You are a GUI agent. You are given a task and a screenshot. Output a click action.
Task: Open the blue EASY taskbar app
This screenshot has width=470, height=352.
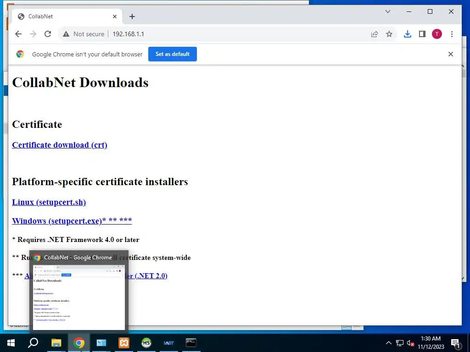(169, 343)
